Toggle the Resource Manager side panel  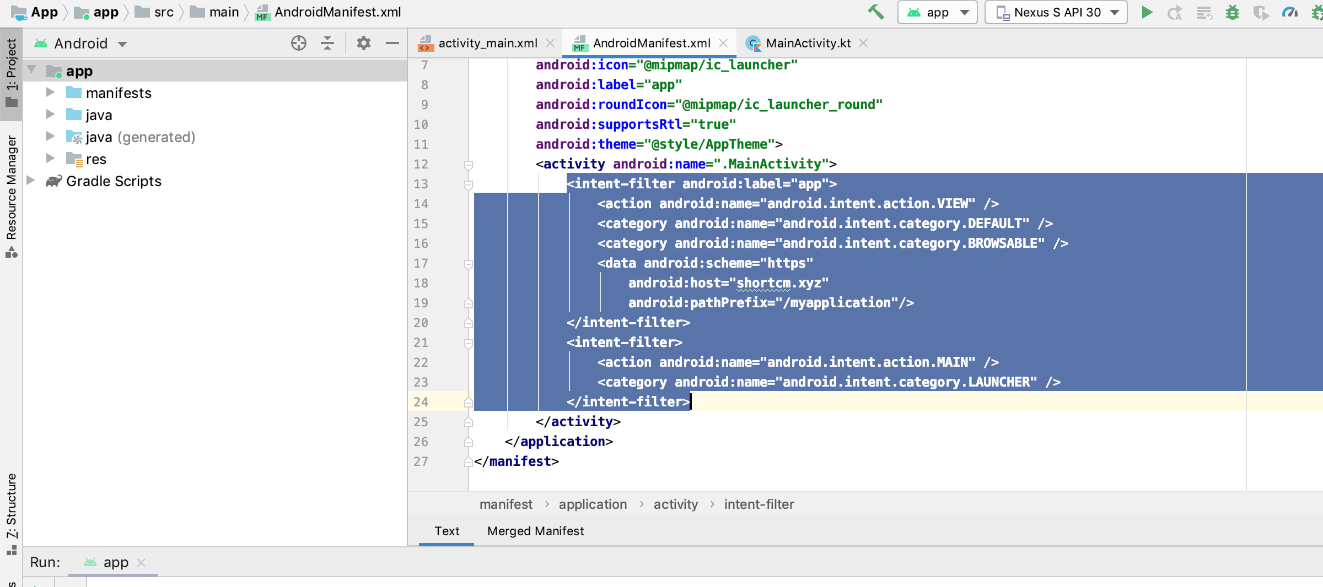point(11,197)
